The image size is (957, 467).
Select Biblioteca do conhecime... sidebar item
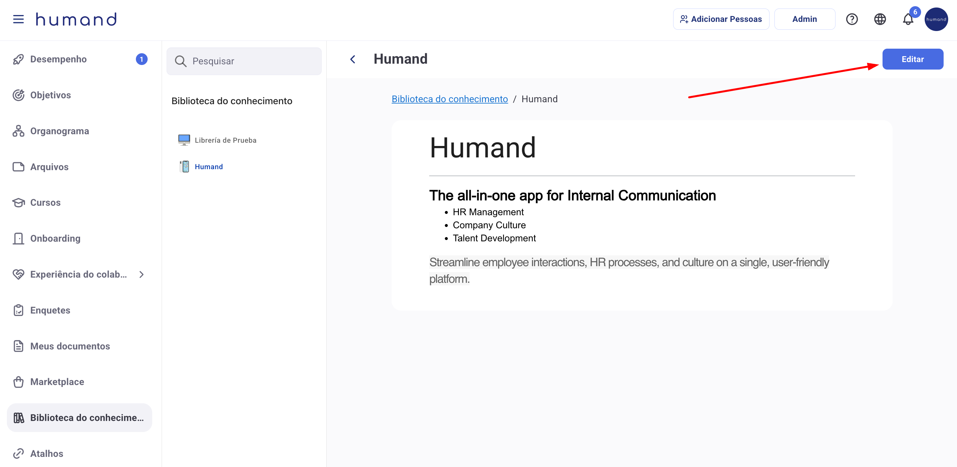pyautogui.click(x=79, y=418)
